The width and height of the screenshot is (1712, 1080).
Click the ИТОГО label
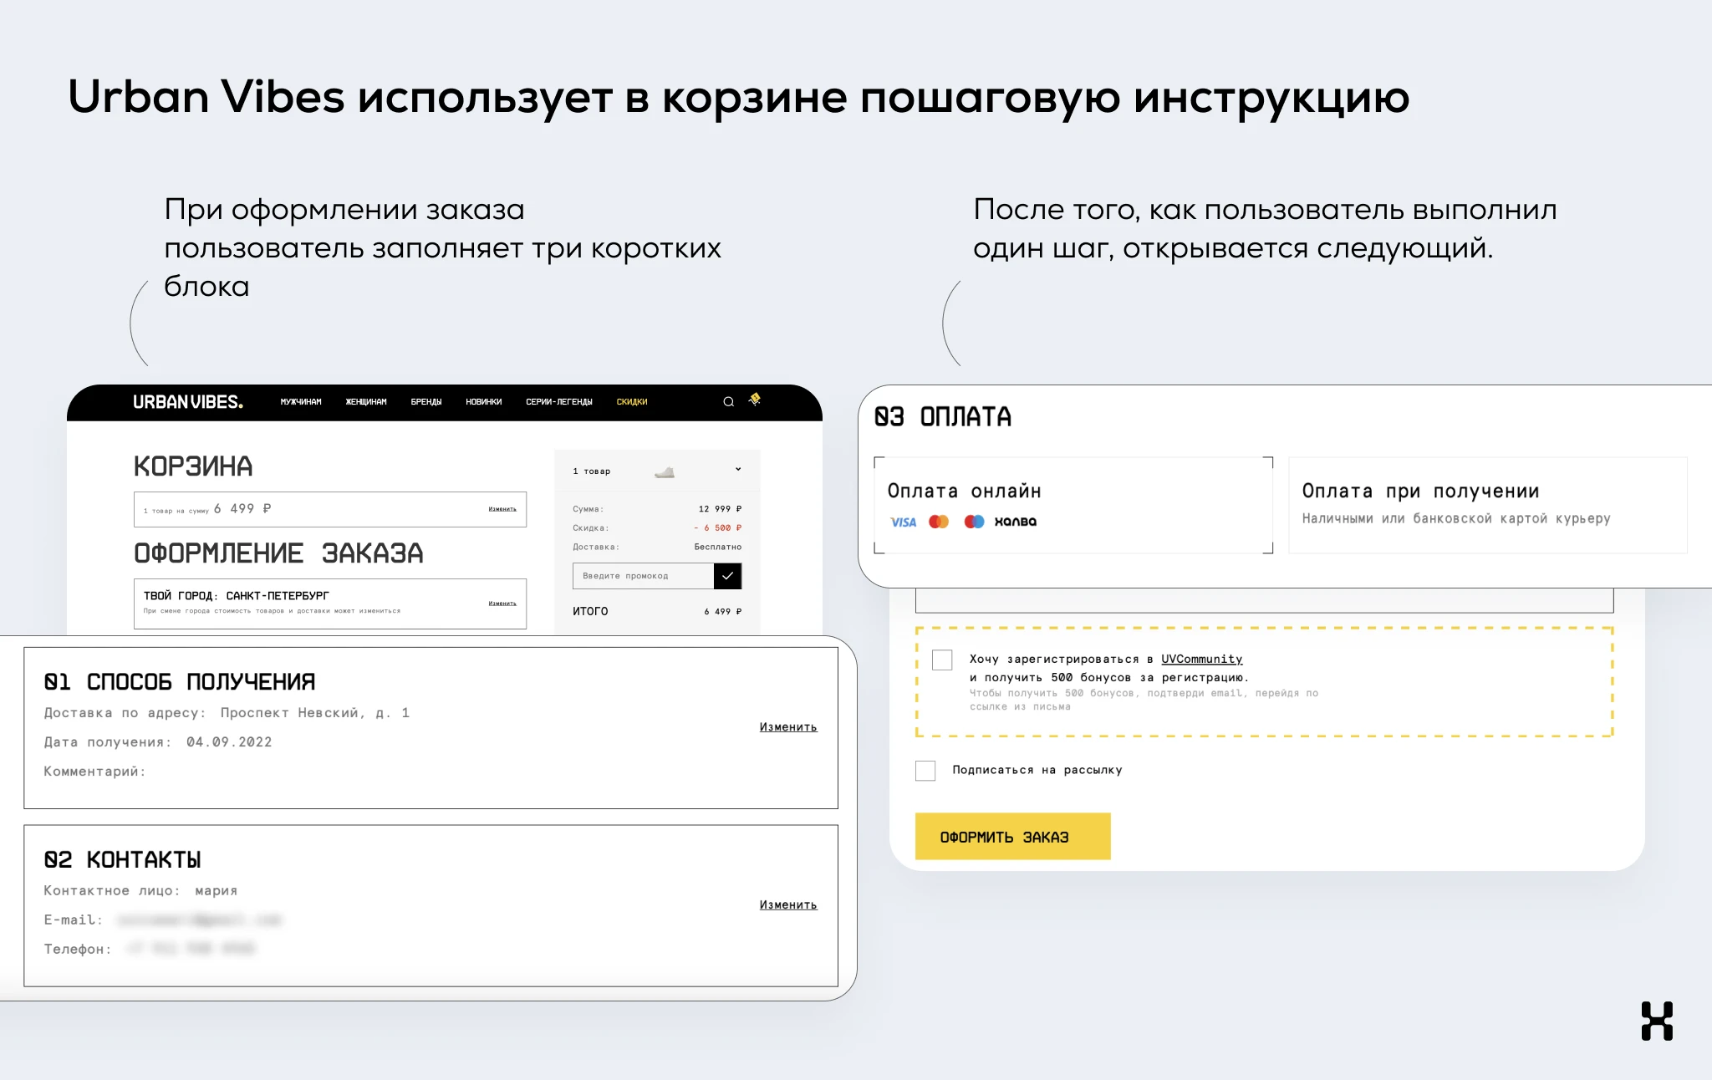click(x=590, y=612)
